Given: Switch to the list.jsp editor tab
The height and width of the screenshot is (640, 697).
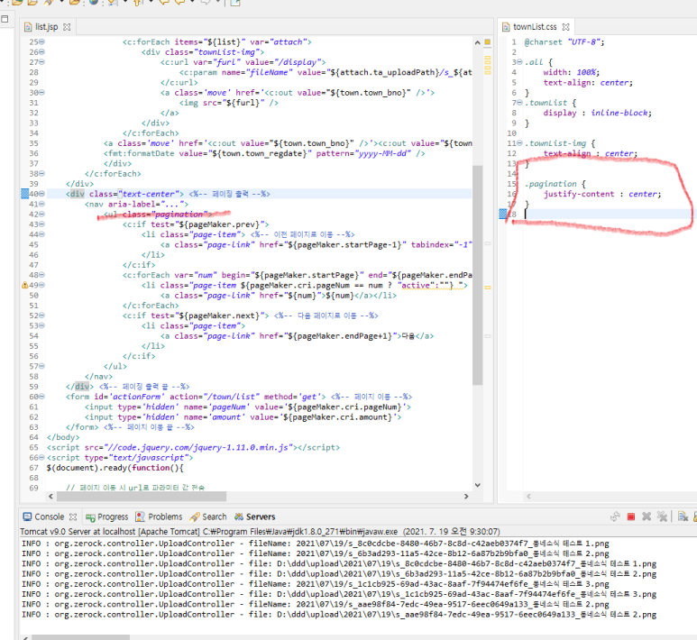Looking at the screenshot, I should [x=46, y=27].
